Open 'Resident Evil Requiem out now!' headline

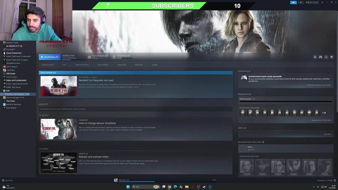coord(96,80)
